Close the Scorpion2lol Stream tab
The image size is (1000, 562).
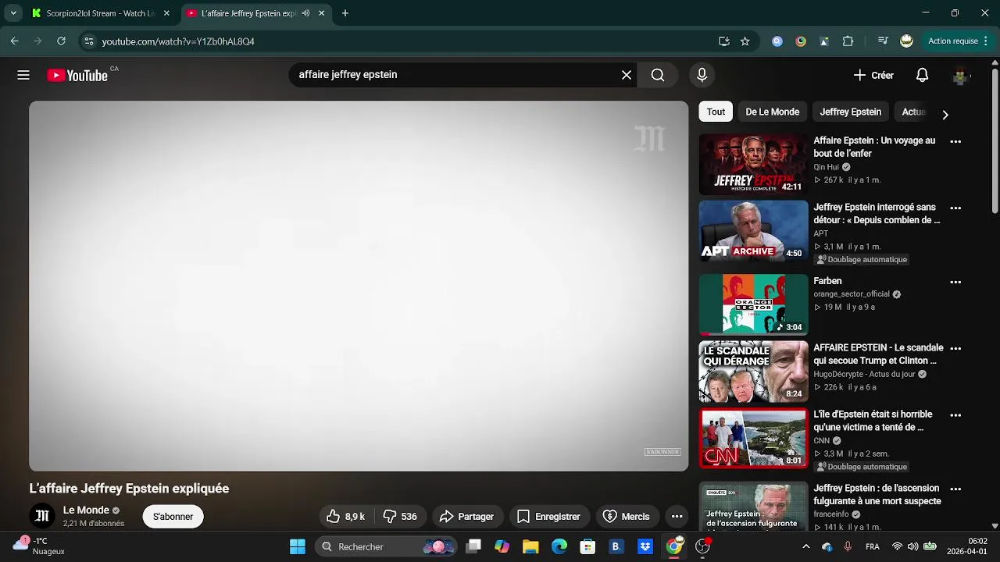click(x=166, y=13)
